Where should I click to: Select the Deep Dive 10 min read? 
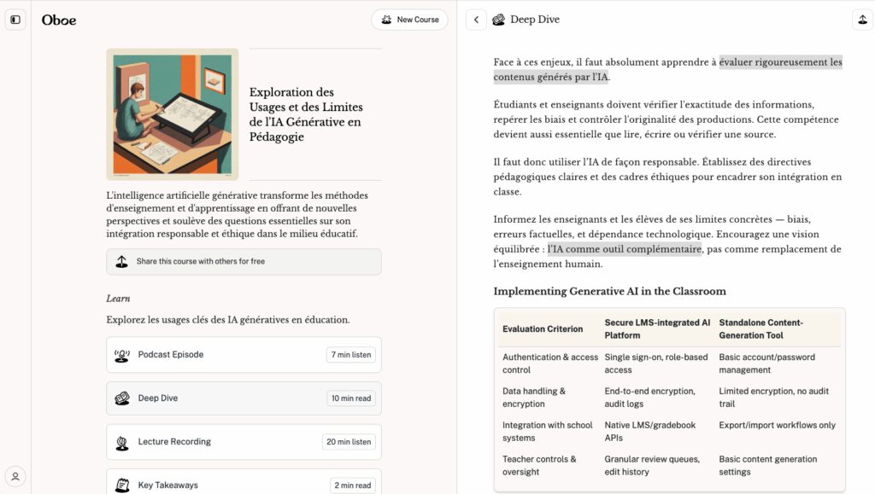click(x=350, y=398)
